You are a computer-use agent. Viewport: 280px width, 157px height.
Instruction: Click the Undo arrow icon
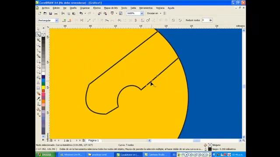(81, 14)
